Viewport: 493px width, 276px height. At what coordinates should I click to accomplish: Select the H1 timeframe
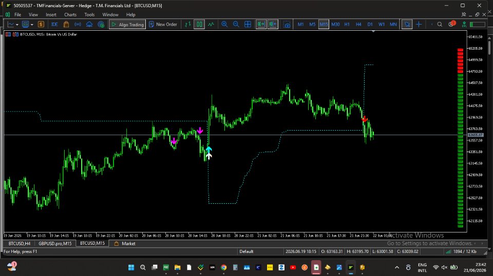pos(347,24)
